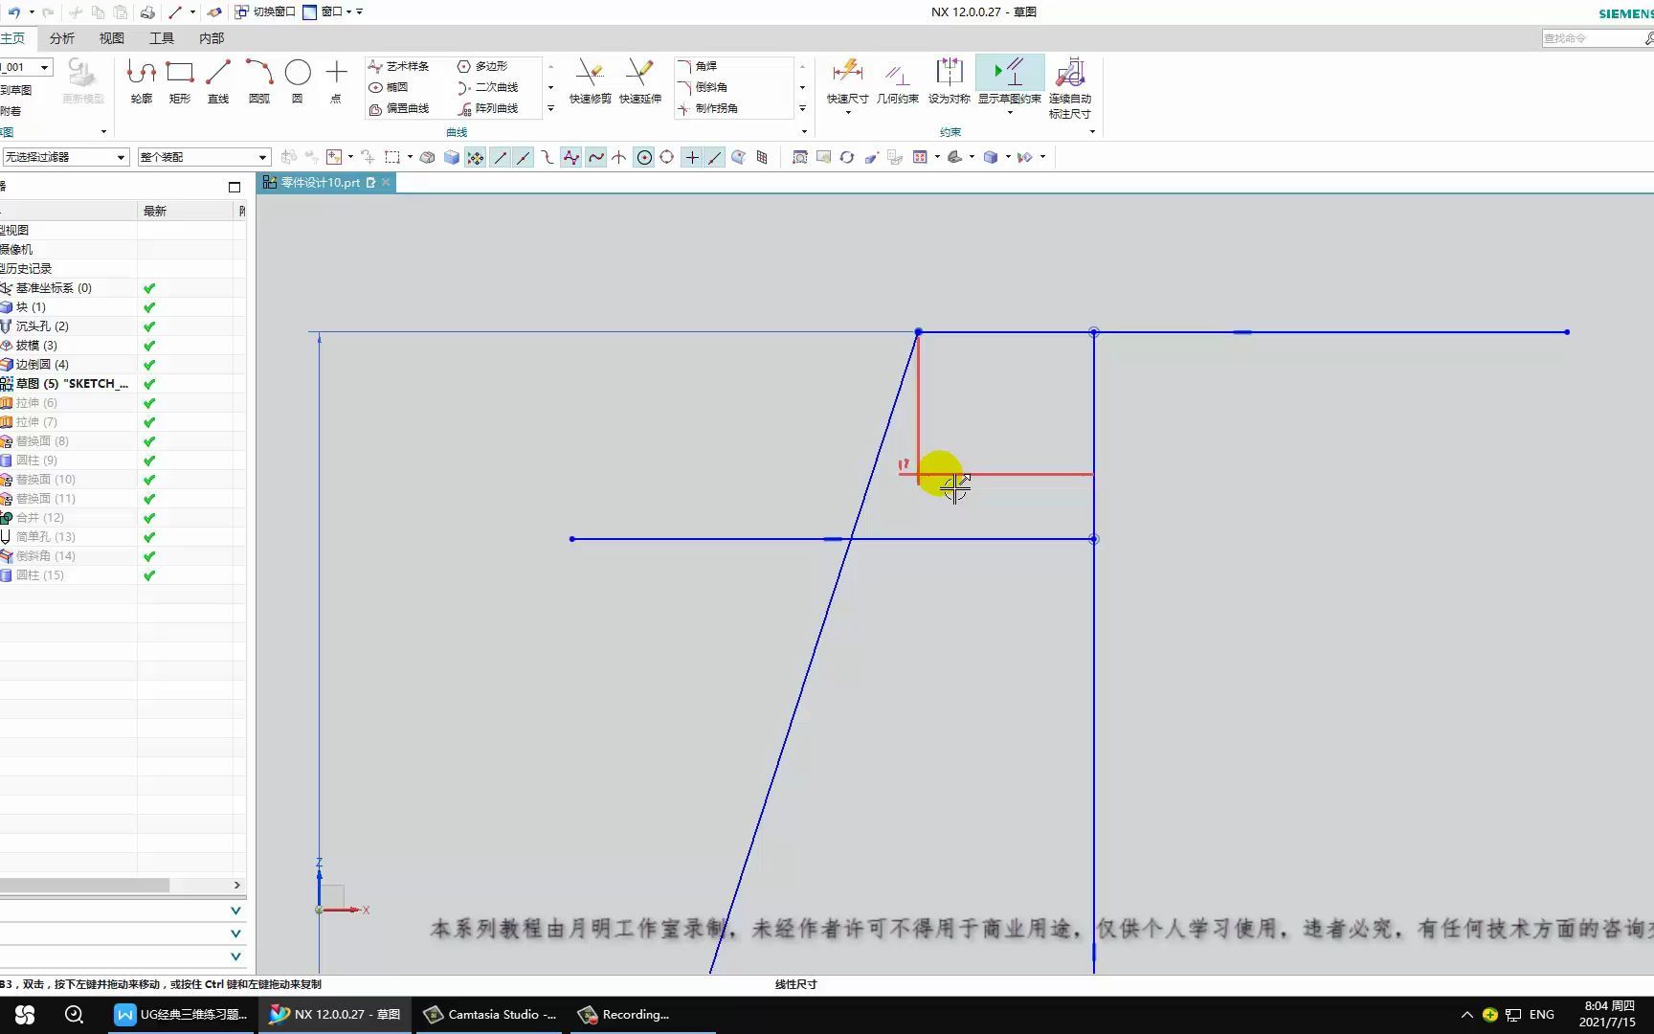Click the Windows taskbar search icon

pos(74,1015)
